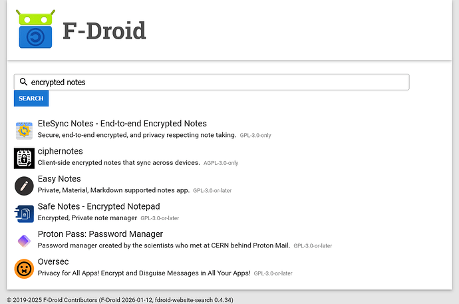Open the Easy Notes title link
459x304 pixels.
[x=59, y=178]
